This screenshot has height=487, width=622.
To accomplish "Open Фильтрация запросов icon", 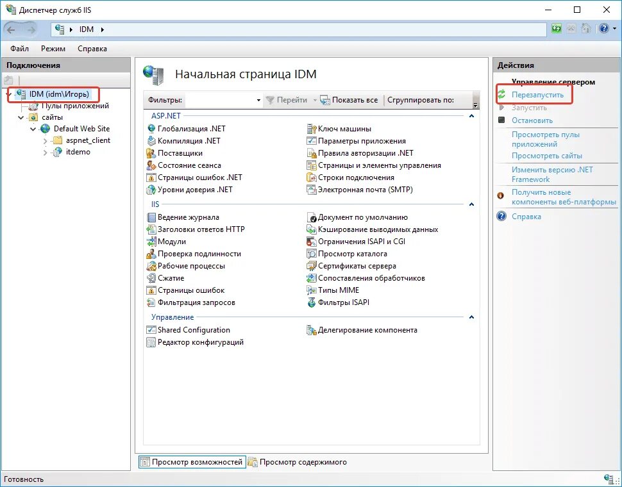I will tap(151, 302).
